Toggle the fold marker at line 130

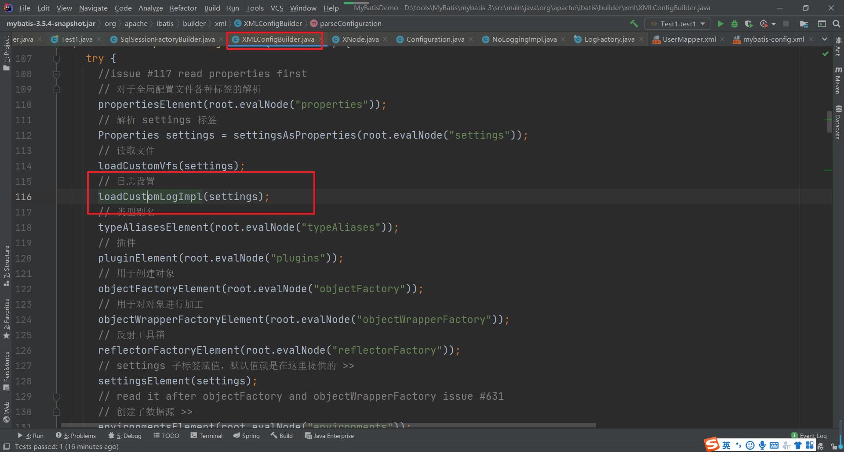56,412
